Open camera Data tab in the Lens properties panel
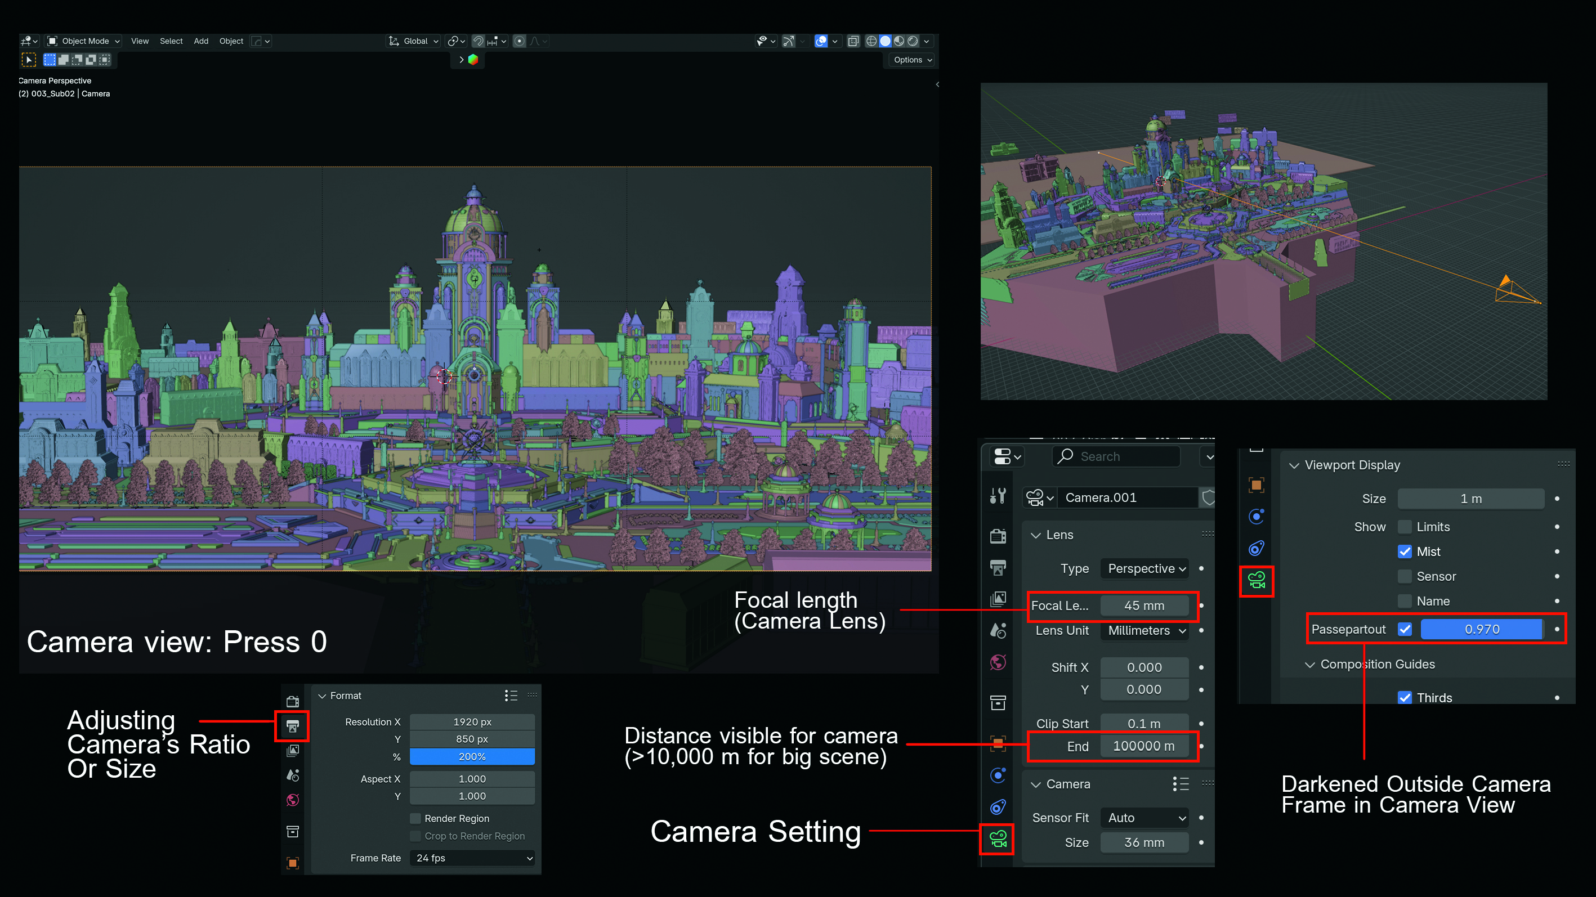 point(998,839)
